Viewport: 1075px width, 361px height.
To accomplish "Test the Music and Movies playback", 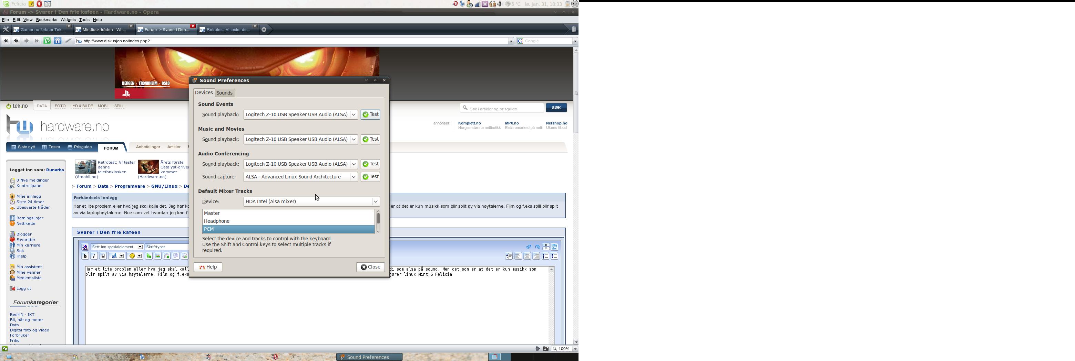I will pyautogui.click(x=371, y=140).
